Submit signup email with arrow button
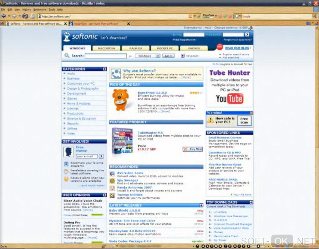Image resolution: width=319 pixels, height=249 pixels. pos(101,156)
